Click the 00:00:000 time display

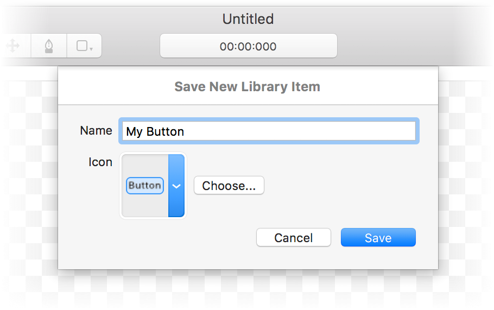(x=248, y=46)
